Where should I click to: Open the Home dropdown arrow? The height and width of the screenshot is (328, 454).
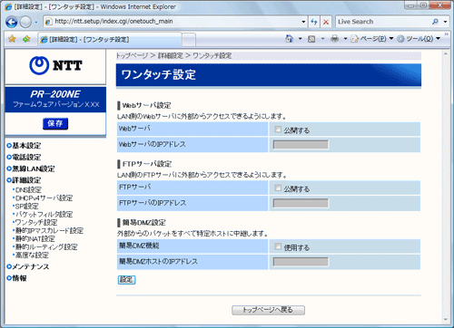coord(301,39)
